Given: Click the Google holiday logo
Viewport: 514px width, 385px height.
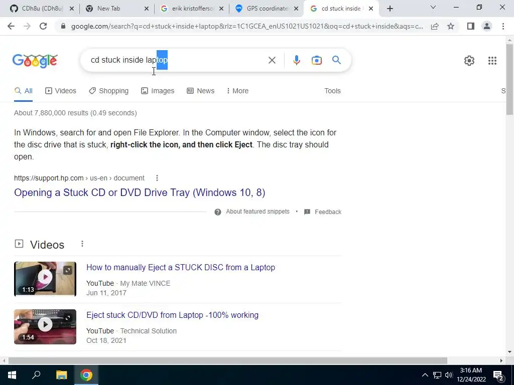Looking at the screenshot, I should 35,61.
